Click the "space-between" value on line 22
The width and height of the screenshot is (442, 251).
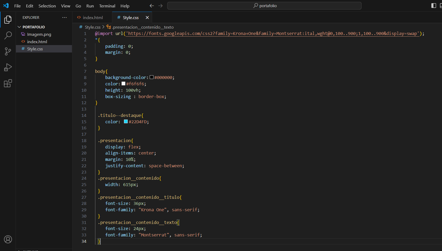click(x=165, y=166)
